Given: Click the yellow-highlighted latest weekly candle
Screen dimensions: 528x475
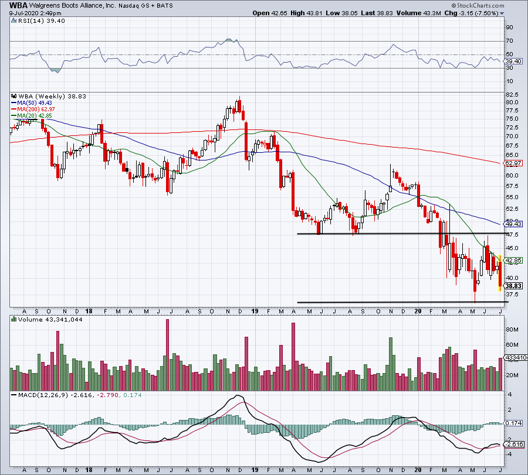Looking at the screenshot, I should (500, 274).
